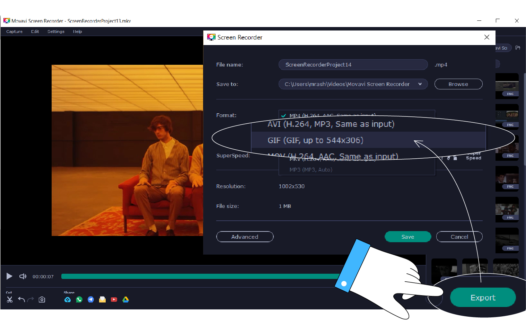Image resolution: width=526 pixels, height=325 pixels.
Task: Choose GIF up to 544x306 format
Action: tap(368, 140)
